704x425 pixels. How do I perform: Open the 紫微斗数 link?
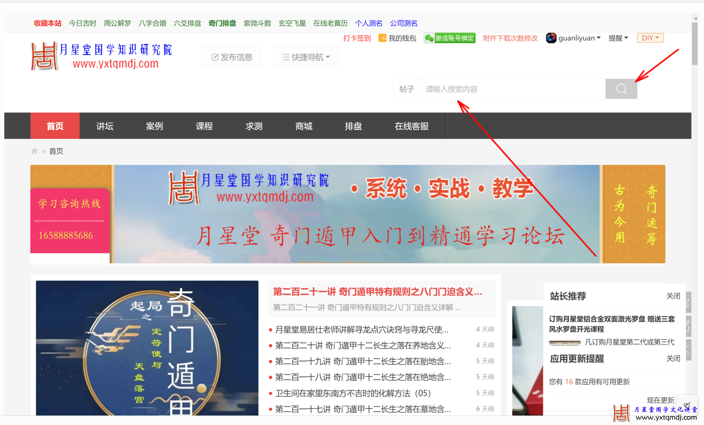pyautogui.click(x=257, y=23)
